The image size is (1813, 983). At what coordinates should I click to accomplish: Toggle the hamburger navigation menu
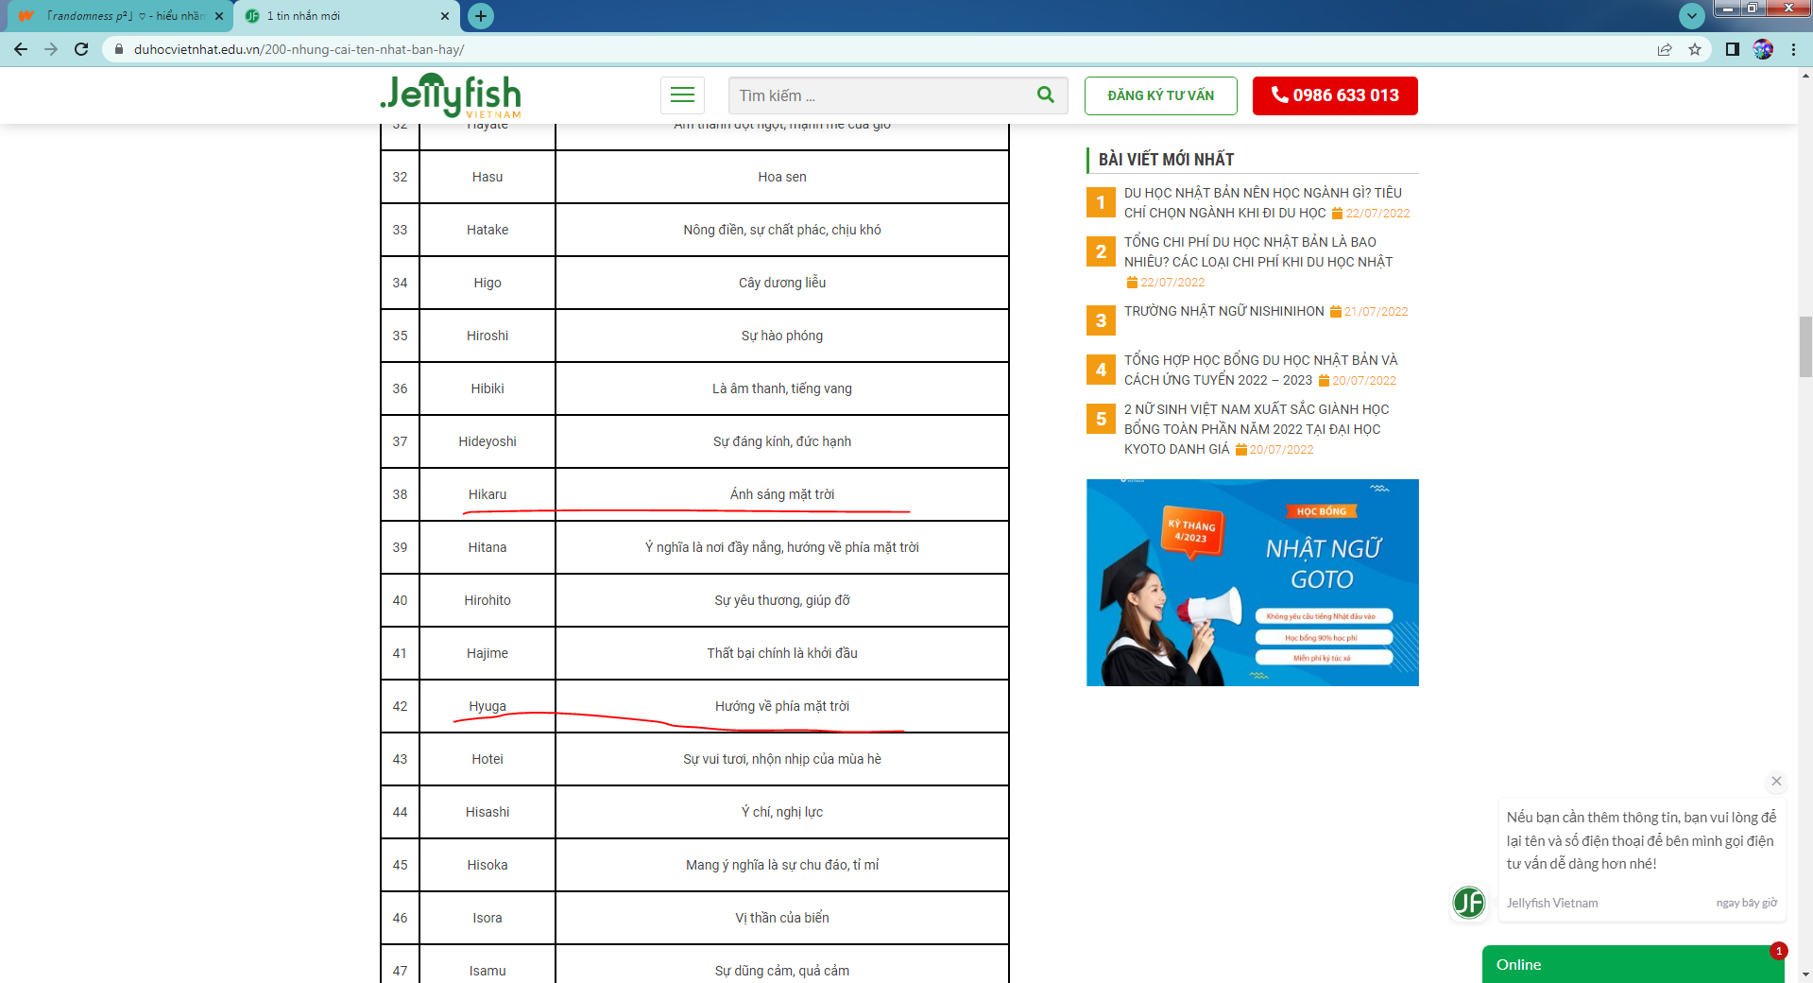[x=682, y=95]
